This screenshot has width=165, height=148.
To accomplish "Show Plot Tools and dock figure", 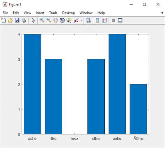I will click(120, 20).
